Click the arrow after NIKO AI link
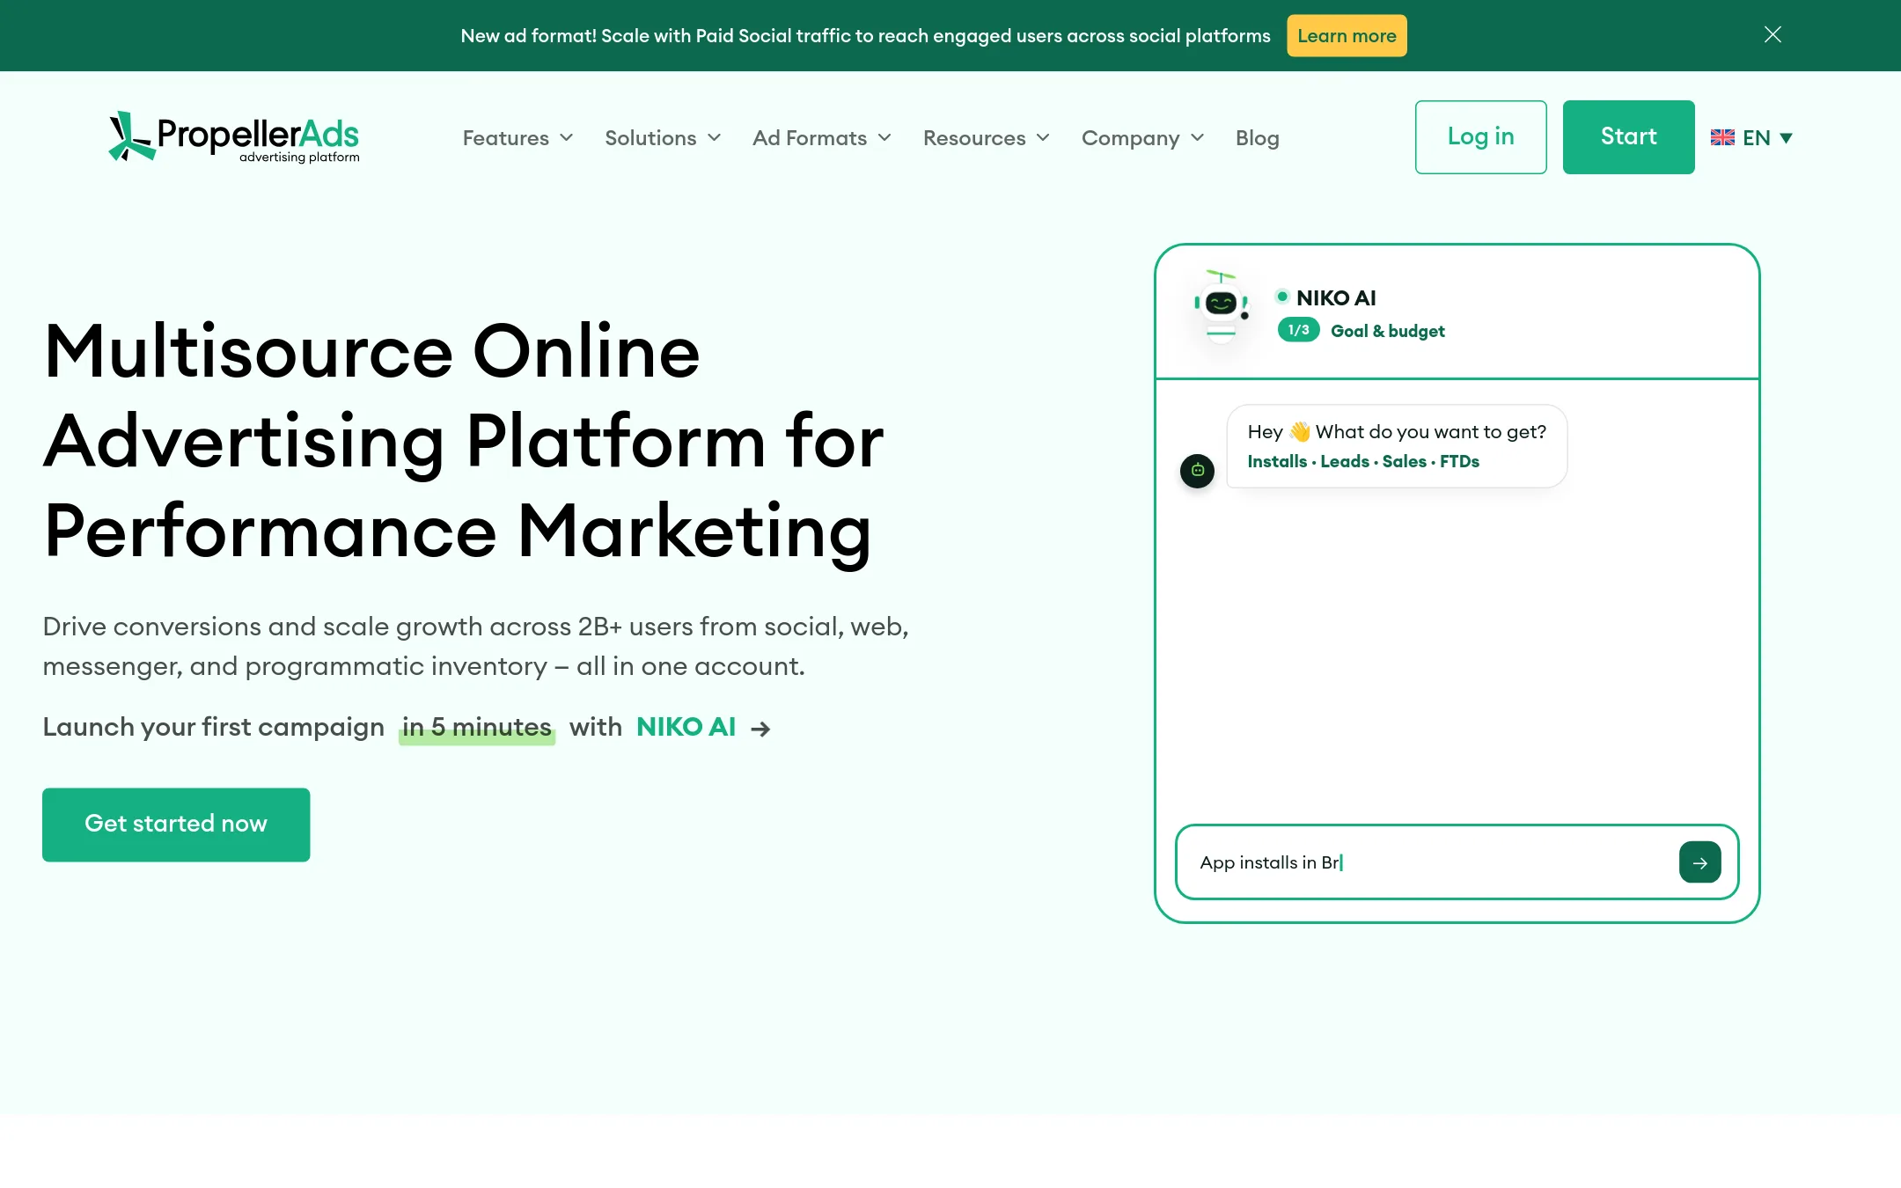 760,729
